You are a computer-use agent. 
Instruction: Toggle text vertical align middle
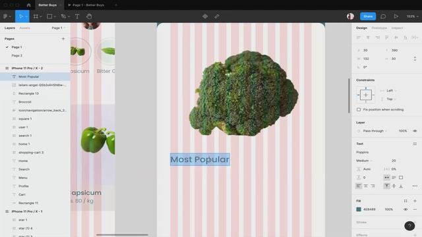[x=394, y=186]
